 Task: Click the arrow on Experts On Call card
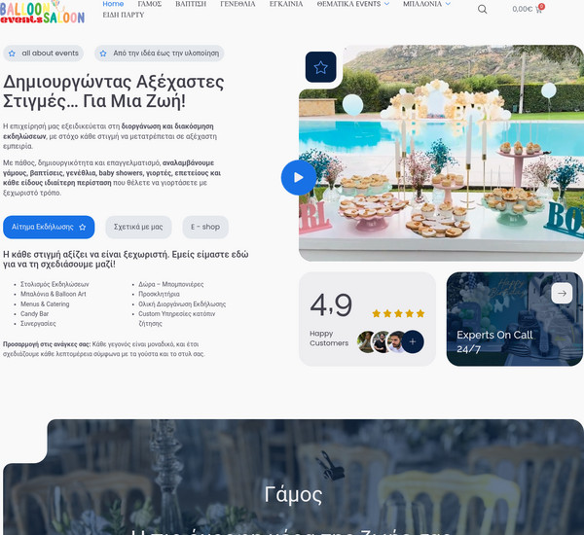coord(562,293)
